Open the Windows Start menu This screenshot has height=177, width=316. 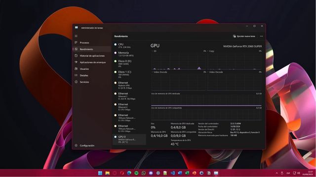point(100,173)
